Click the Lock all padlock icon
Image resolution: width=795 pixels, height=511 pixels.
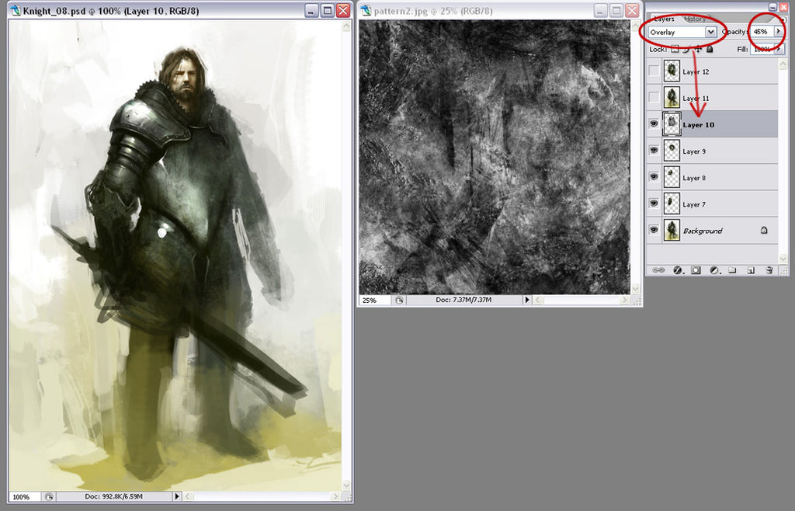pyautogui.click(x=709, y=49)
